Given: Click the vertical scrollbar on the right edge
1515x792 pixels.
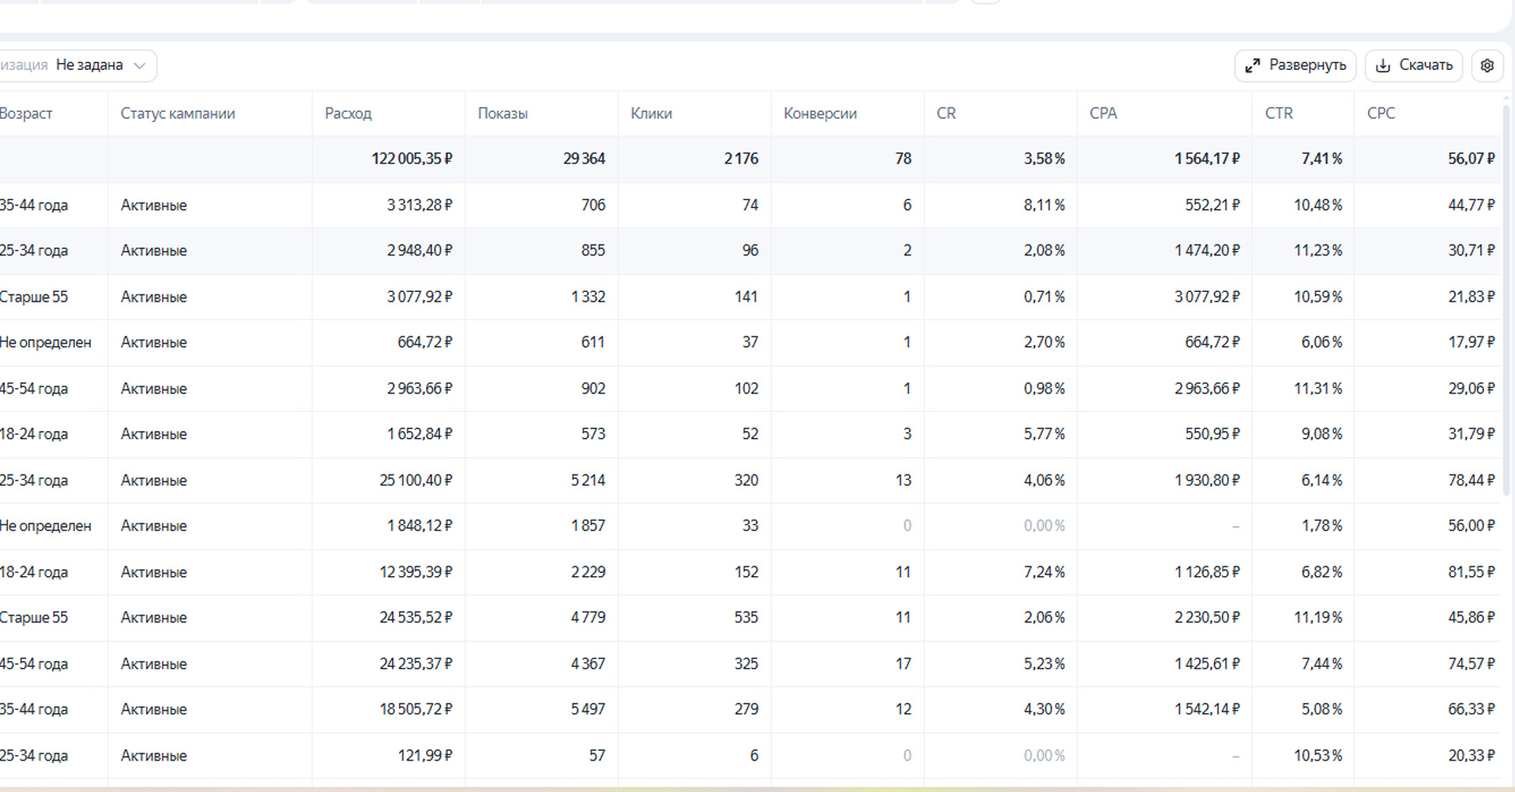Looking at the screenshot, I should pos(1508,297).
